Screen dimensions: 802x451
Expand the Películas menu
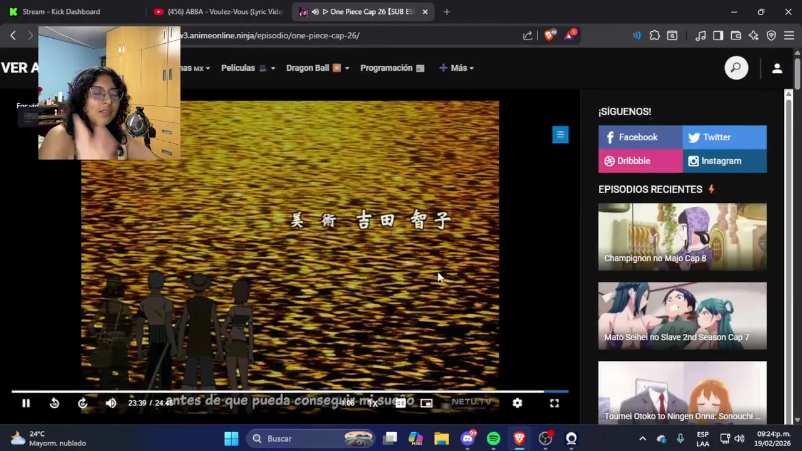click(248, 68)
